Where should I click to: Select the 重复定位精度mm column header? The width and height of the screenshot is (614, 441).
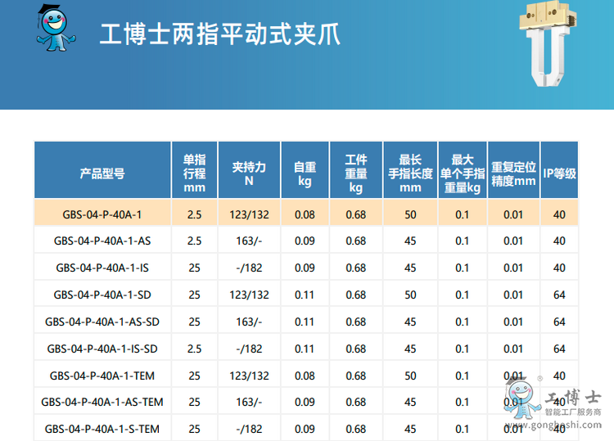coord(513,173)
